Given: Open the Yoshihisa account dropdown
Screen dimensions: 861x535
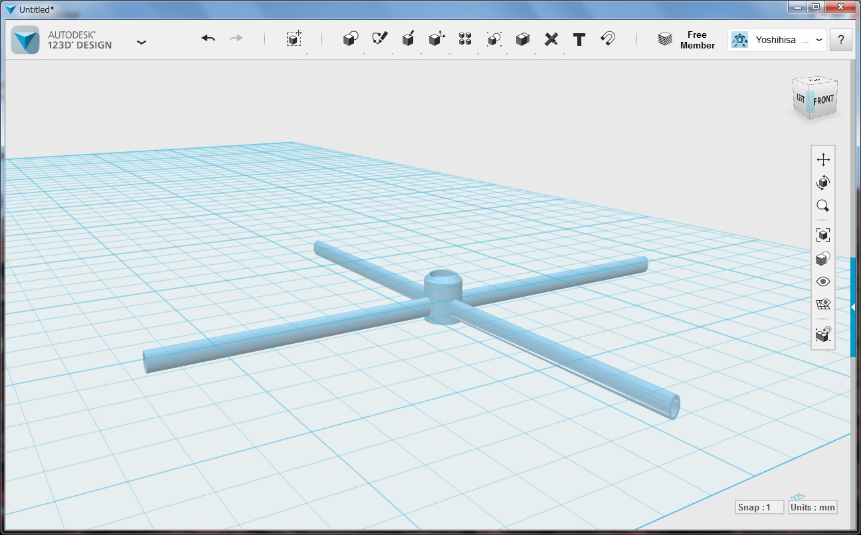Looking at the screenshot, I should (777, 40).
